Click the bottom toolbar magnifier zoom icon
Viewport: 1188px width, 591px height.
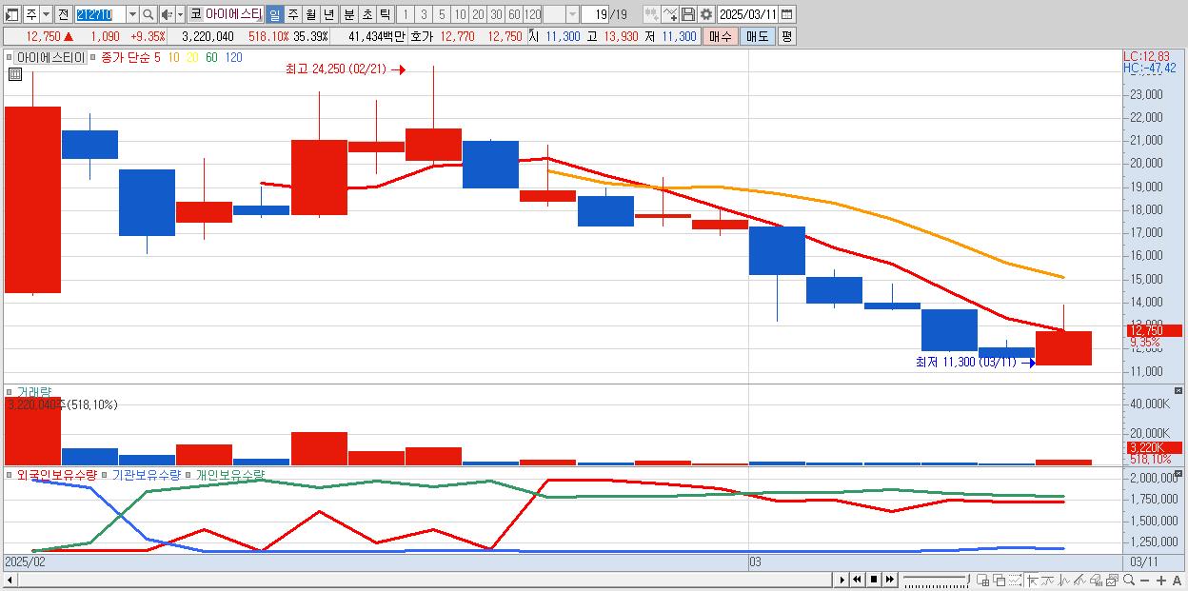click(1129, 580)
